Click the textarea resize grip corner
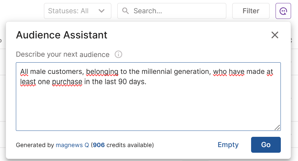The width and height of the screenshot is (298, 161). (x=277, y=128)
